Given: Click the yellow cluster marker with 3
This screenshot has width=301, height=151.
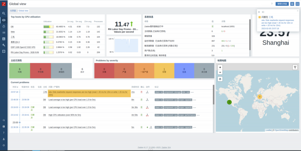Looking at the screenshot, I should point(260,97).
